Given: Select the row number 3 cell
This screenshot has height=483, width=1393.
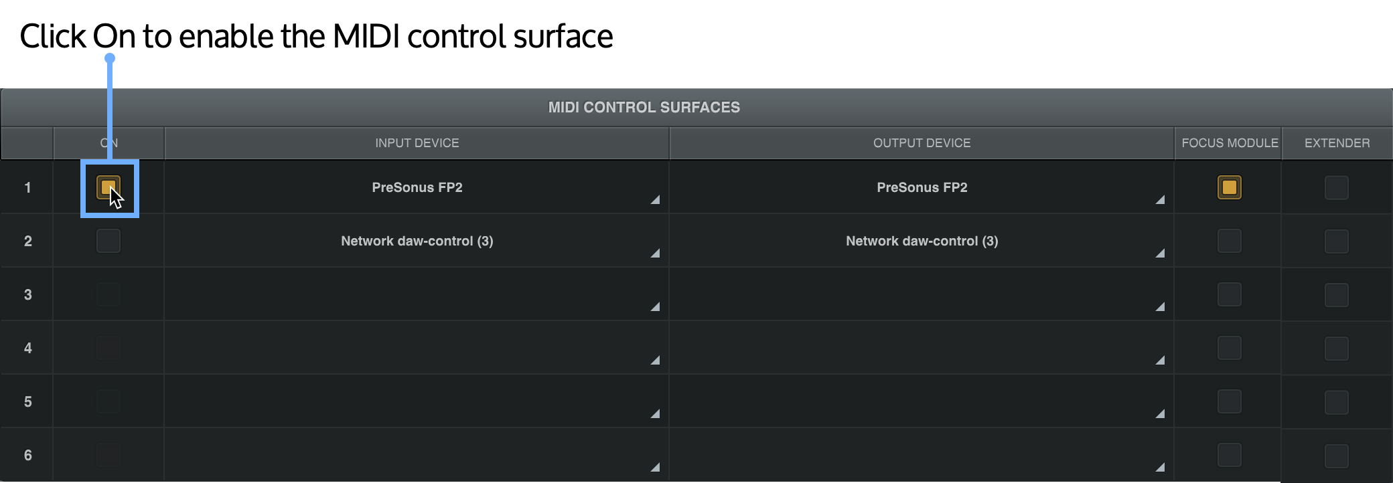Looking at the screenshot, I should point(27,294).
